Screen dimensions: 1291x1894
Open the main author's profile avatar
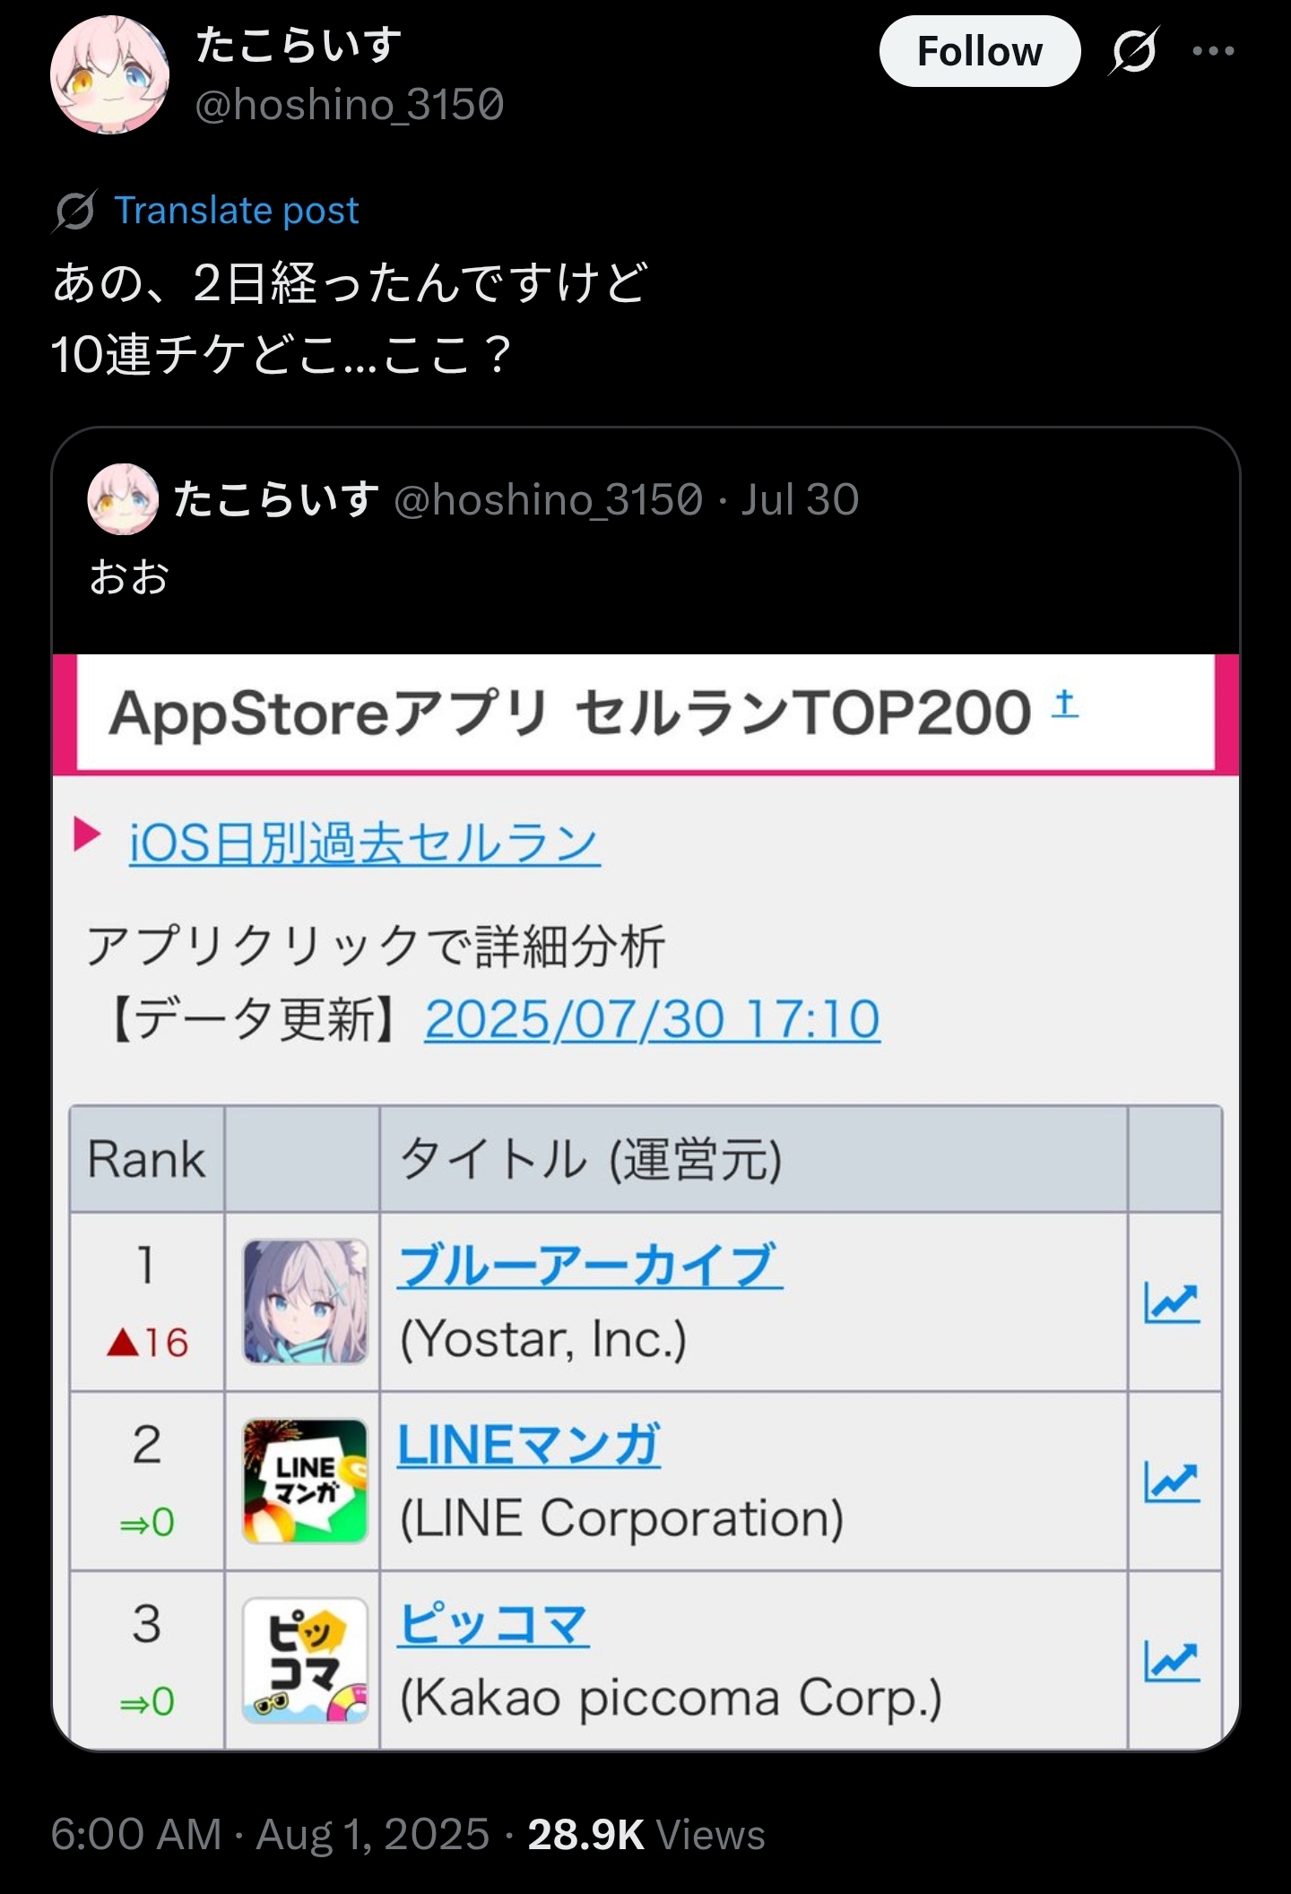109,75
